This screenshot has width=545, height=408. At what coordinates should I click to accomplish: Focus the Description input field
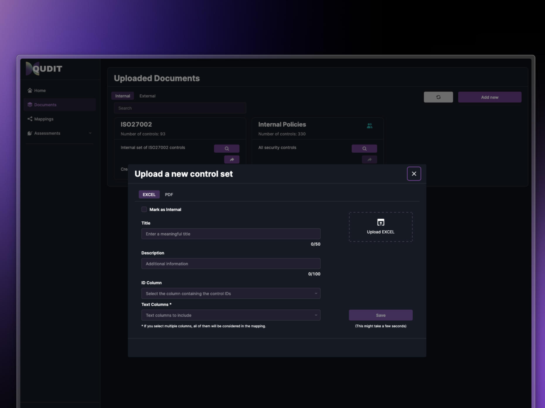(231, 264)
